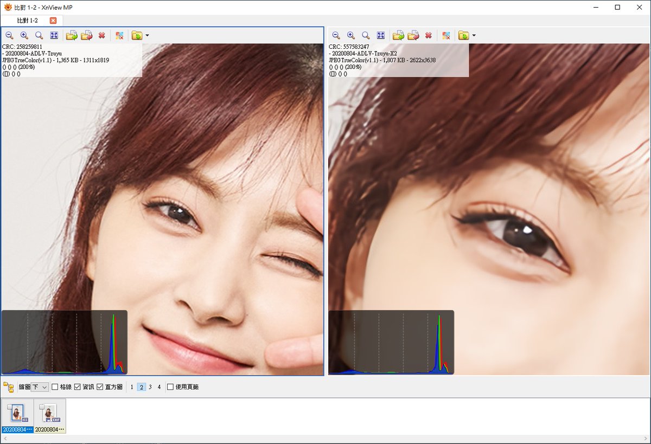The image size is (651, 444).
Task: Enable the 使用頁簽 checkbox
Action: pos(170,387)
